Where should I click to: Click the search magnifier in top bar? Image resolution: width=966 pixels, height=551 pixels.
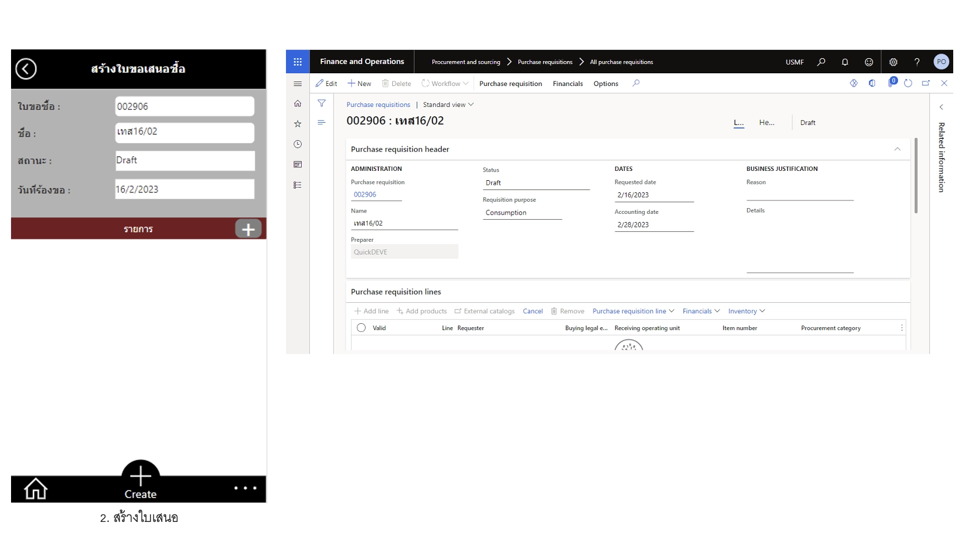pos(821,62)
